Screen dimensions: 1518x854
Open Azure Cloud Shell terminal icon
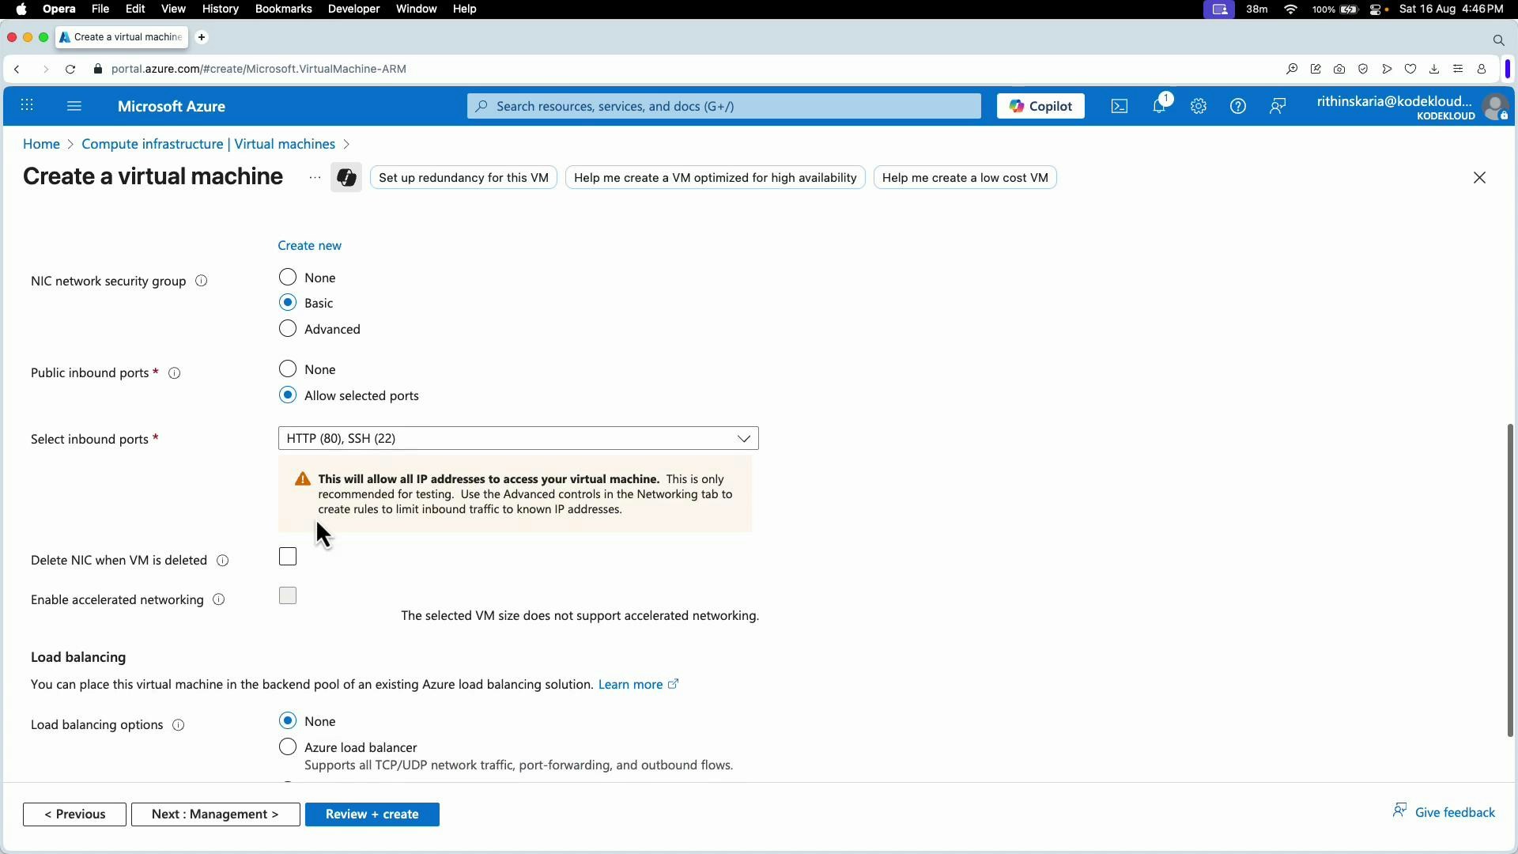pyautogui.click(x=1119, y=106)
